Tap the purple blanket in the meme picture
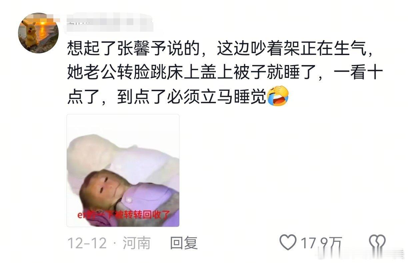Viewport: 408px width, 263px height. tap(150, 197)
